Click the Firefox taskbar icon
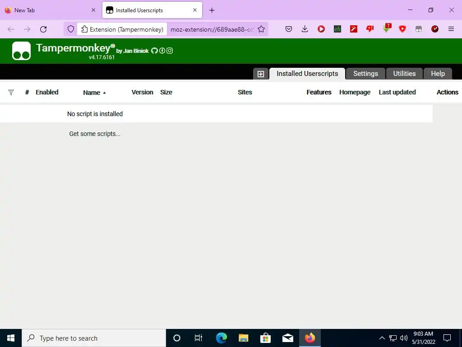This screenshot has width=462, height=347. pyautogui.click(x=310, y=338)
